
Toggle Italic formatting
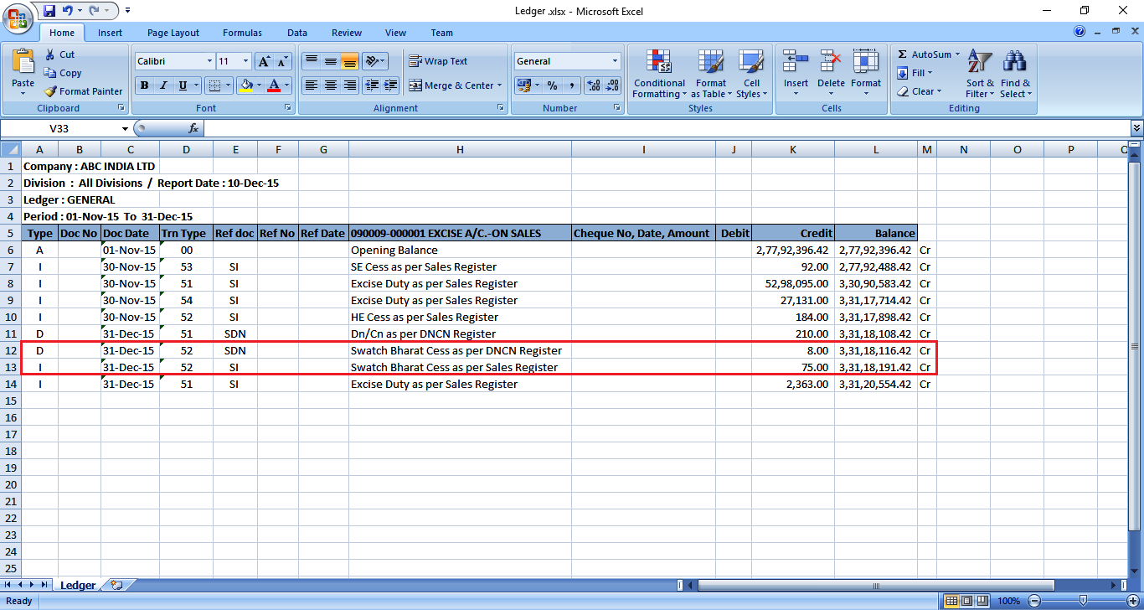(163, 85)
